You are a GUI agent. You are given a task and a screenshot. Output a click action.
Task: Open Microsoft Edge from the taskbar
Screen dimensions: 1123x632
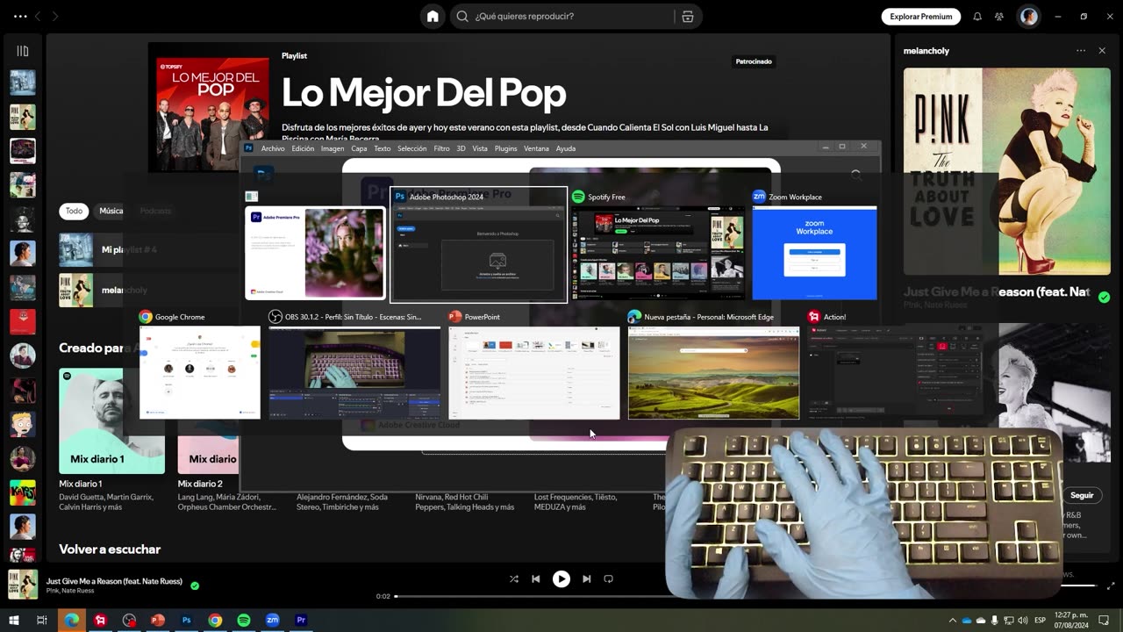pyautogui.click(x=71, y=620)
